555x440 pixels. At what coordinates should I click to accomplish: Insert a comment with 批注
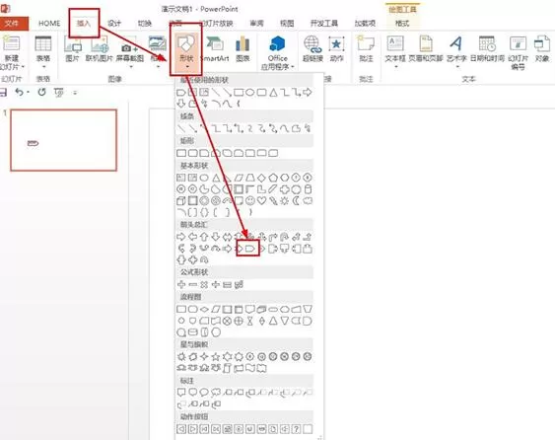click(x=366, y=49)
